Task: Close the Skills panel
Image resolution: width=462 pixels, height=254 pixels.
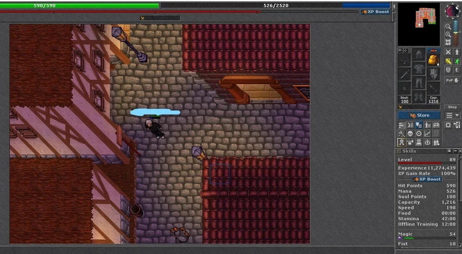Action: (460, 151)
